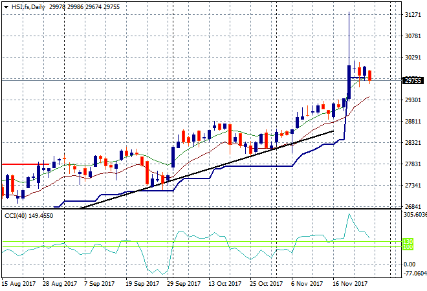427x291 pixels.
Task: Click the highlighted 29755 current price tag
Action: [413, 81]
